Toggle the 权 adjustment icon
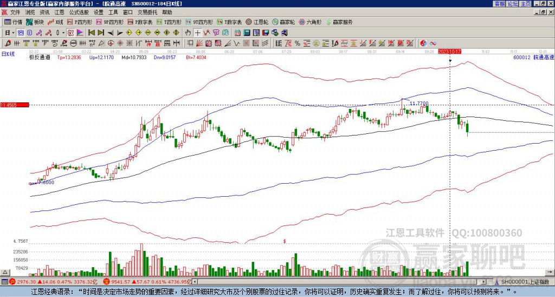The width and height of the screenshot is (555, 297). (x=70, y=33)
